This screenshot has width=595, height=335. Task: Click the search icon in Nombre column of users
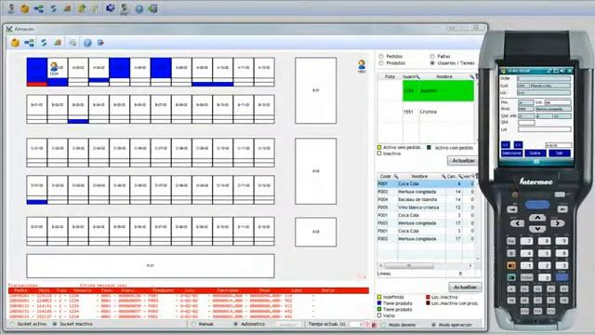pyautogui.click(x=471, y=76)
